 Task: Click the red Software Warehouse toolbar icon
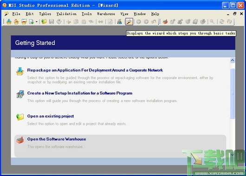165,22
